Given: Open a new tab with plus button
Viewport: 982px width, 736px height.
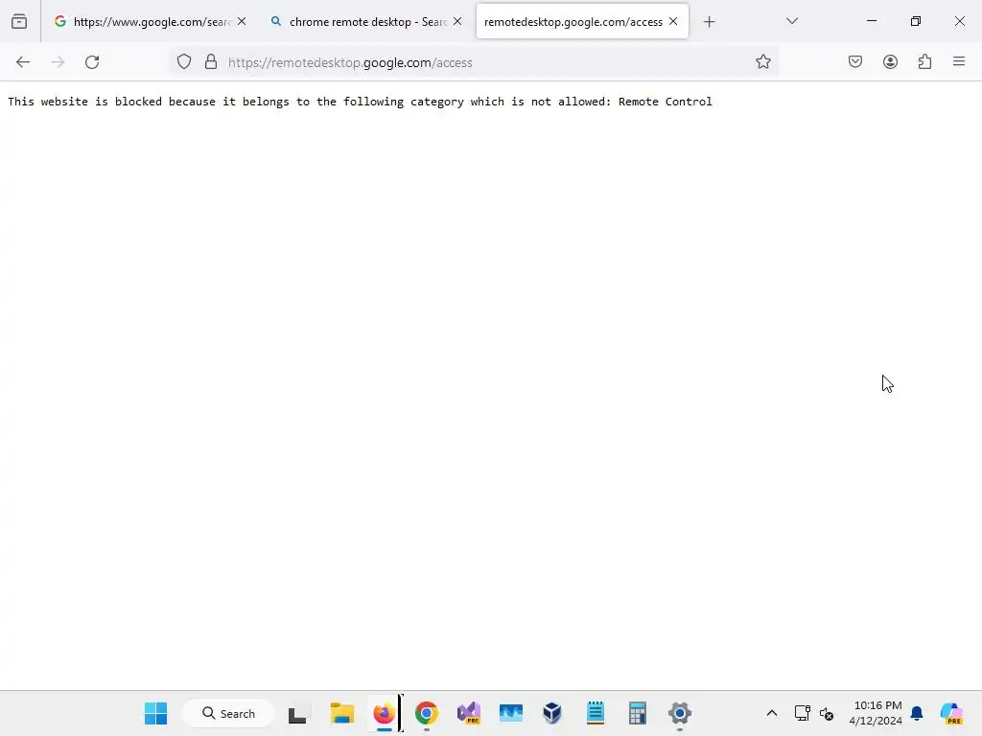Looking at the screenshot, I should coord(709,22).
